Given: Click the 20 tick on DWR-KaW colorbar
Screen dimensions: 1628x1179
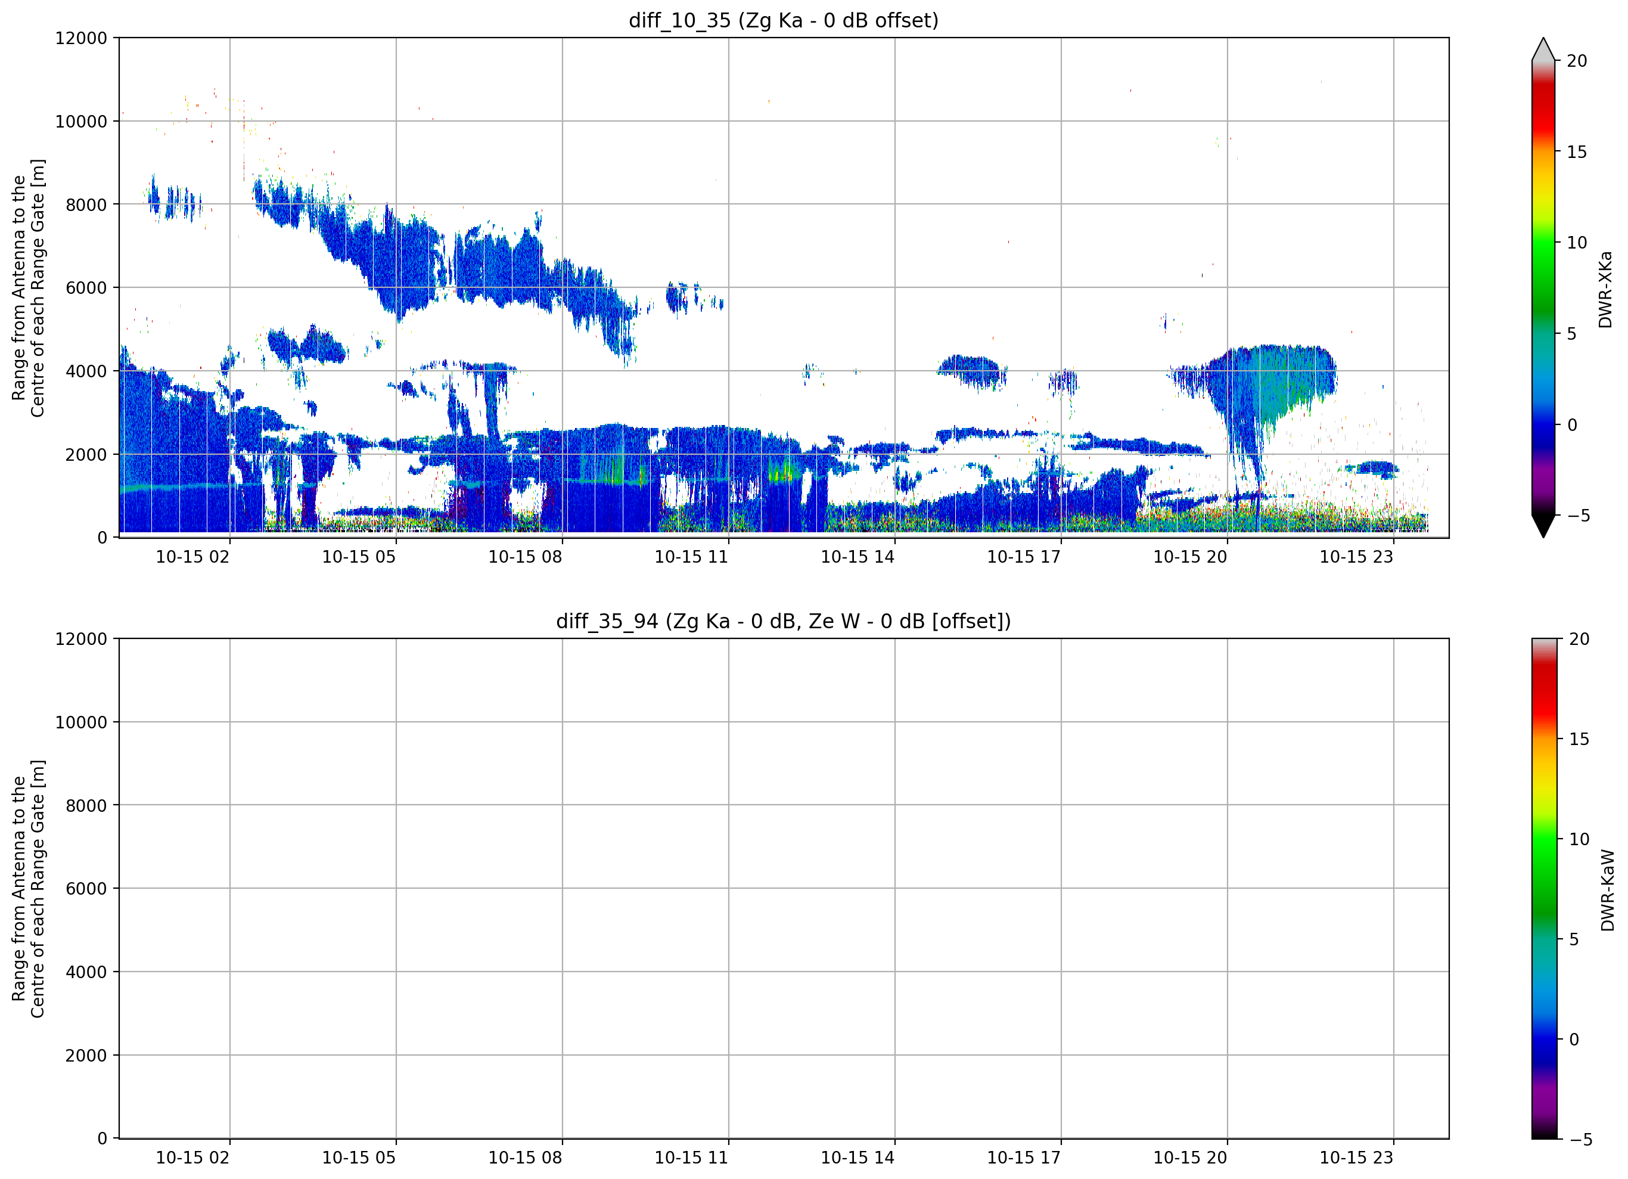Looking at the screenshot, I should point(1579,639).
